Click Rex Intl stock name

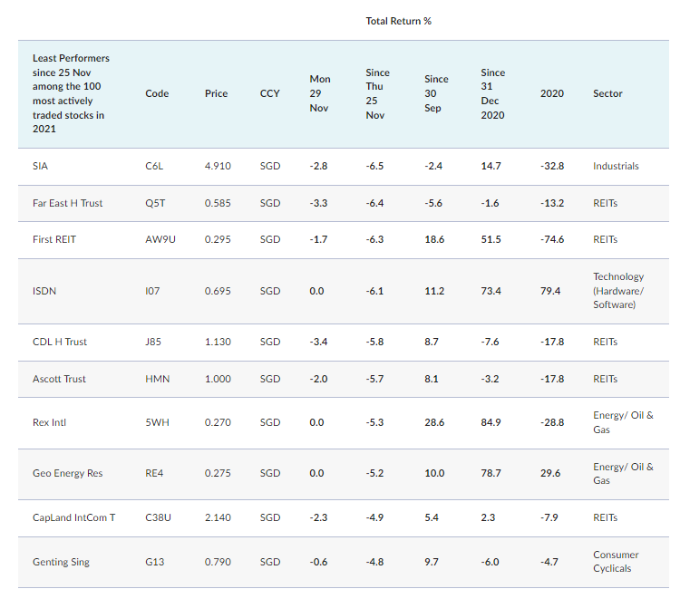point(49,422)
